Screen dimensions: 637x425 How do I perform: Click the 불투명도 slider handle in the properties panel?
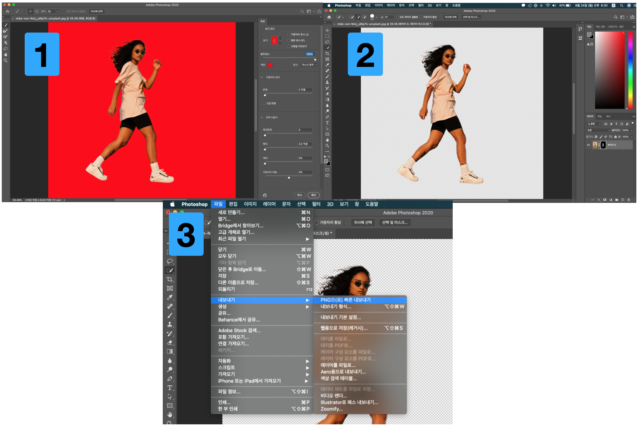coord(315,59)
